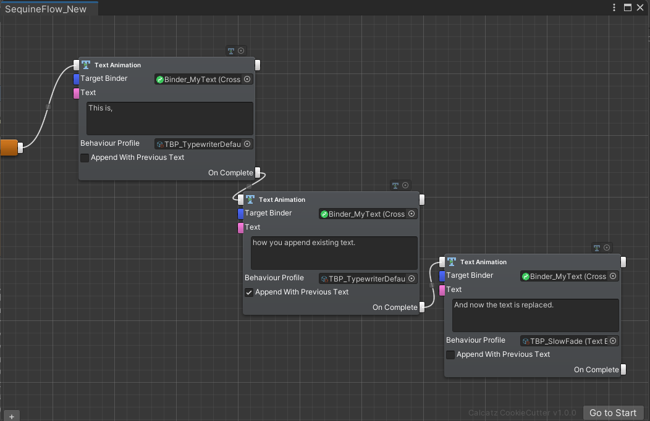Open the TBP_SlowFade profile picker circle on the third node
This screenshot has height=421, width=650.
click(612, 340)
